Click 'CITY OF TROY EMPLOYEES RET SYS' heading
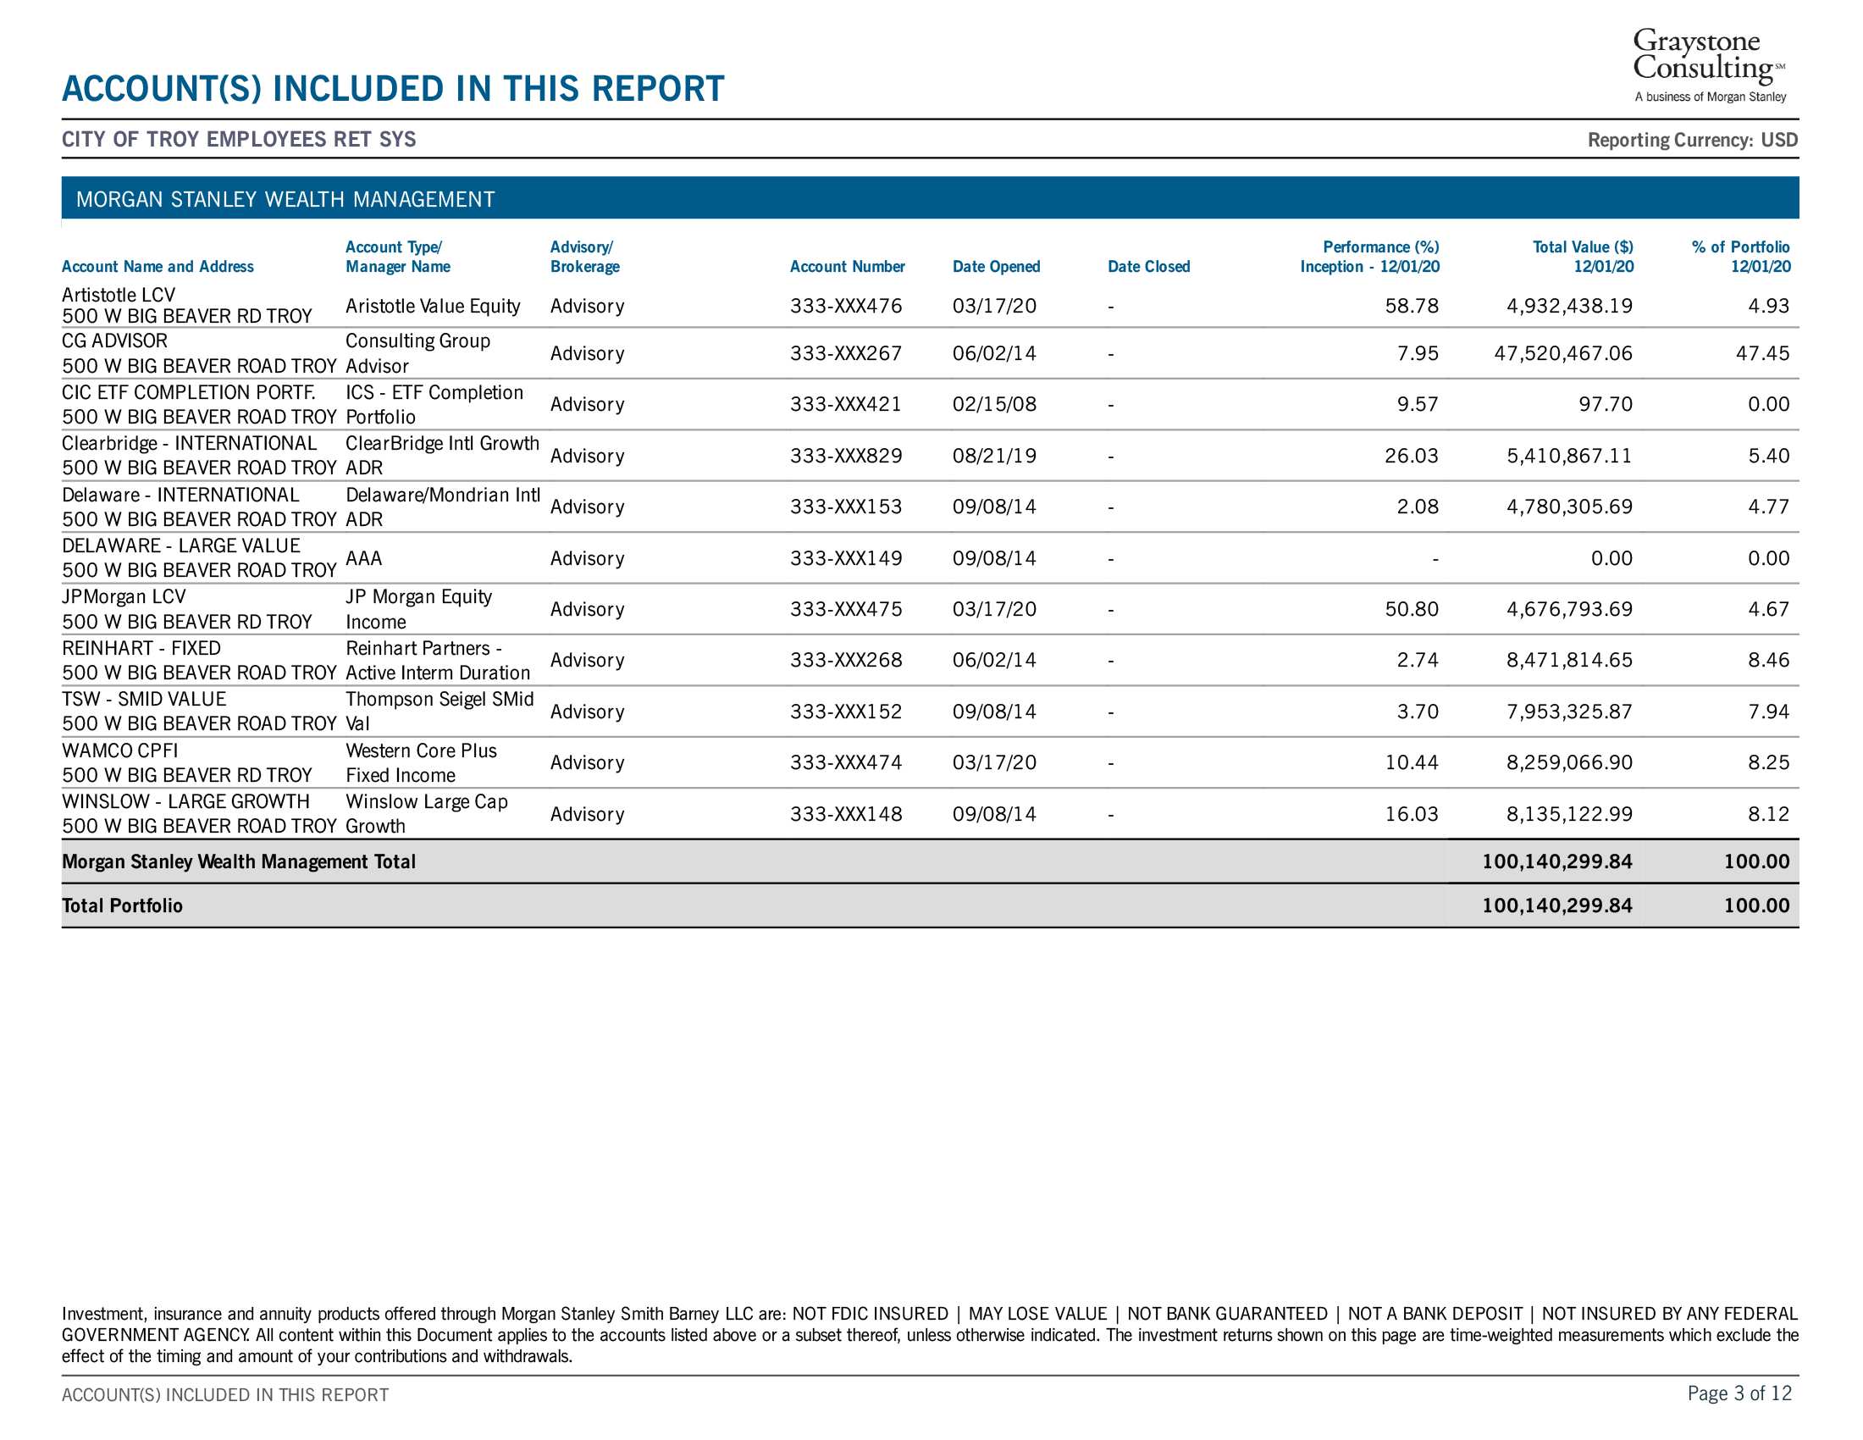 (239, 139)
